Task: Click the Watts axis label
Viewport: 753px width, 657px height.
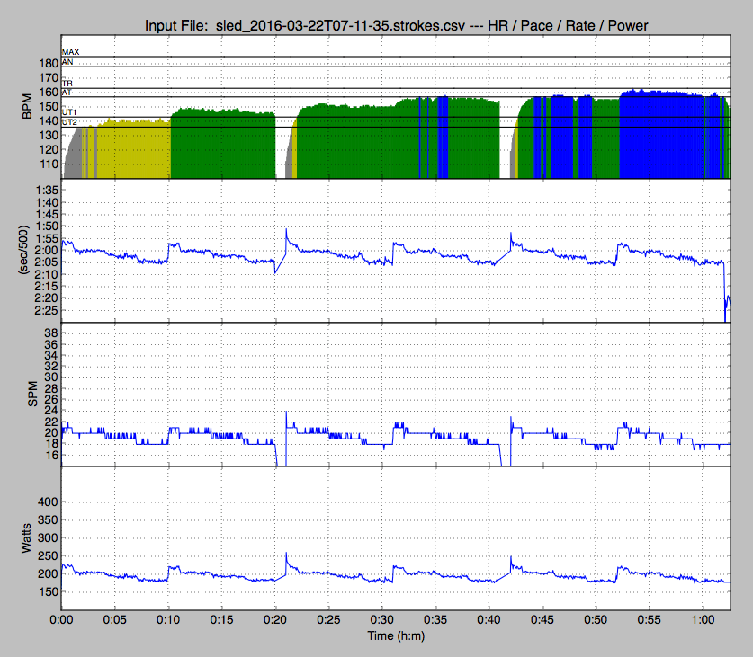Action: coord(25,537)
